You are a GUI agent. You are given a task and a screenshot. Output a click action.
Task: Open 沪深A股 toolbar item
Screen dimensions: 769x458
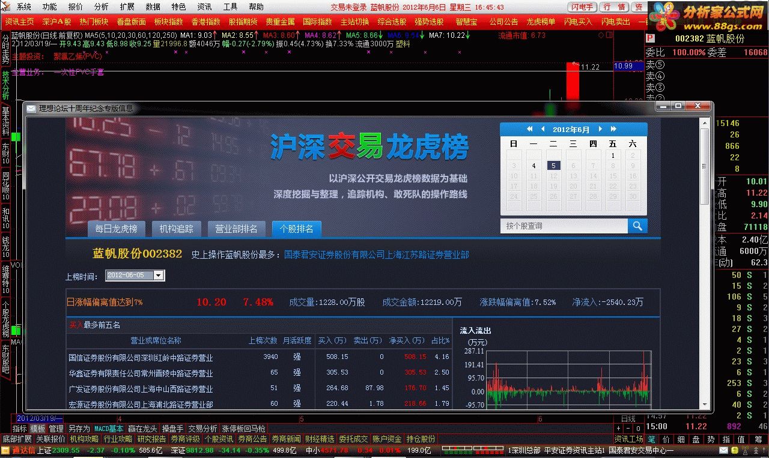tap(56, 22)
